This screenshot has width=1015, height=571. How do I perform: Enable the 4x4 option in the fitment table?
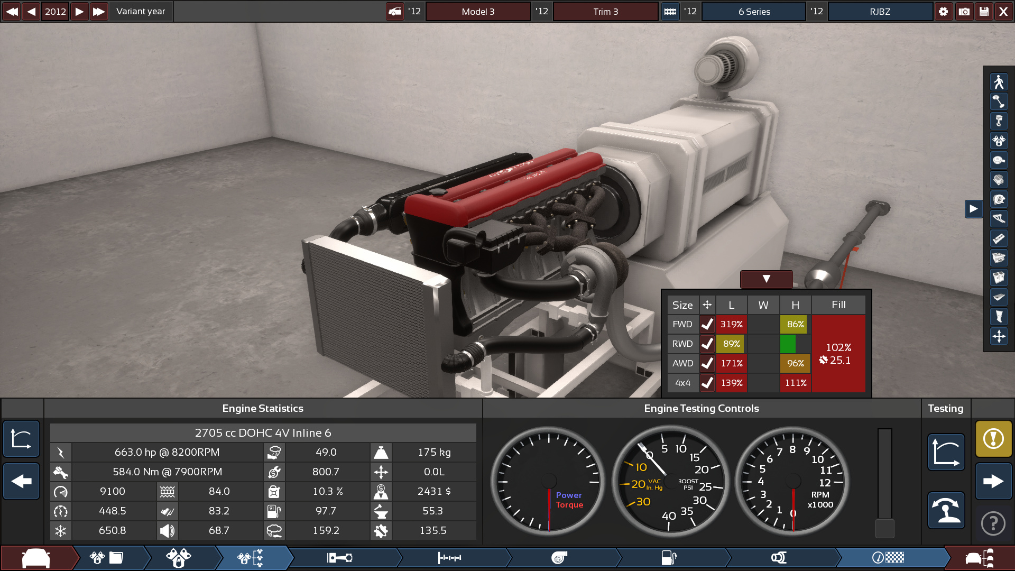point(707,383)
